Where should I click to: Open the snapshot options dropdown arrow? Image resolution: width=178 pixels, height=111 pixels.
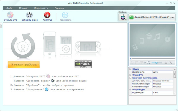click(x=145, y=63)
